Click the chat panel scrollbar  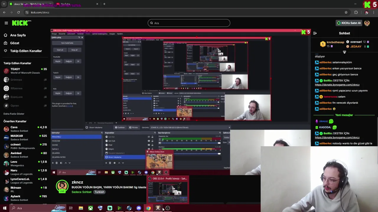(x=377, y=131)
